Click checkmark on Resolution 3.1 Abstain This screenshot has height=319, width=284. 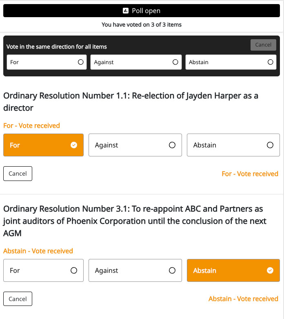[270, 270]
